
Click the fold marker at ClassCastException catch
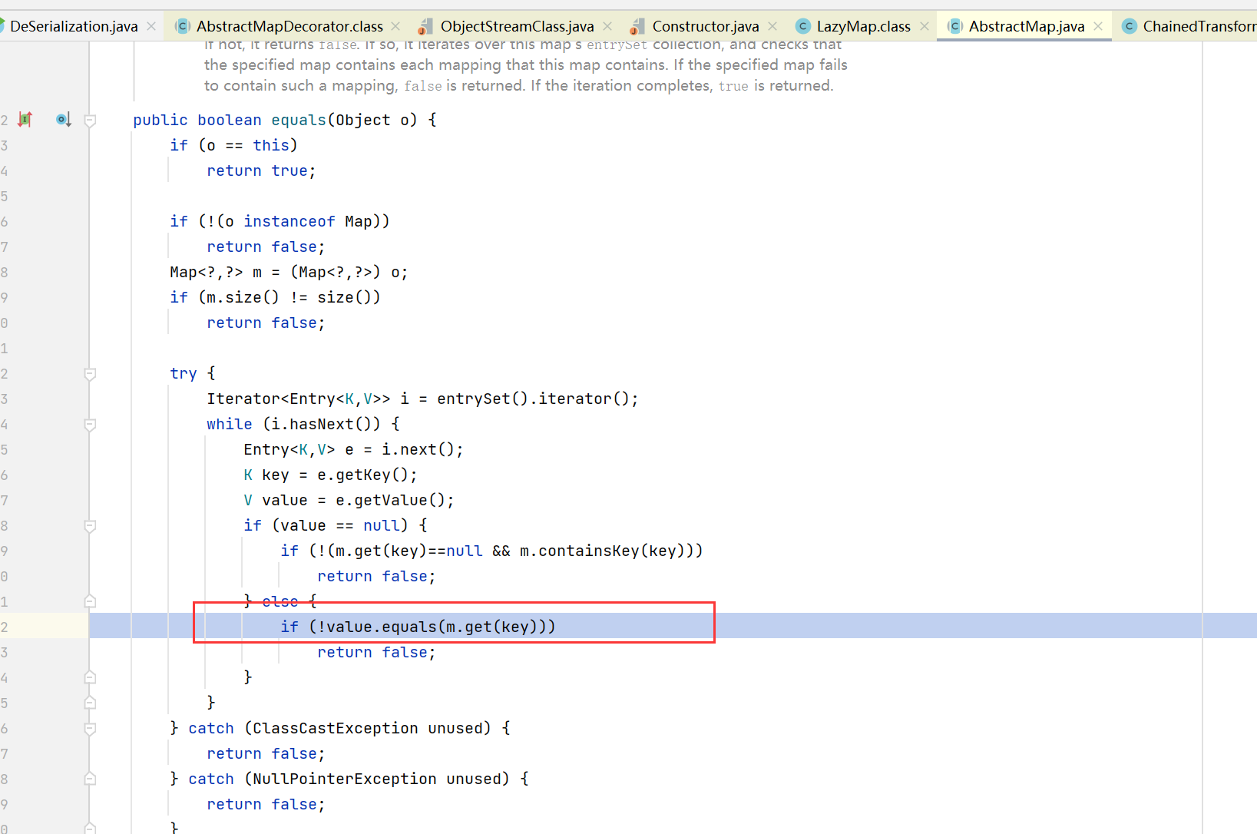pyautogui.click(x=90, y=728)
